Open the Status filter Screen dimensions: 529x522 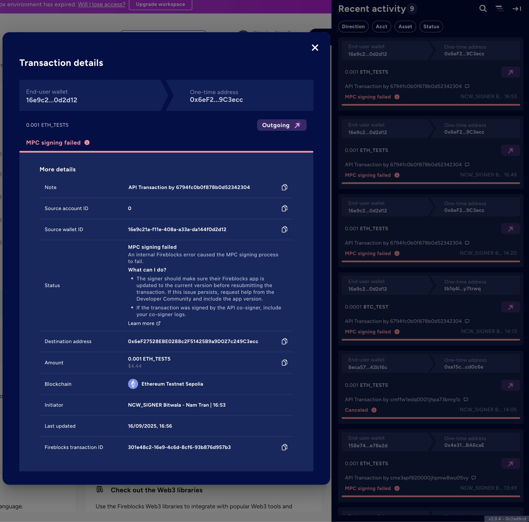tap(431, 27)
